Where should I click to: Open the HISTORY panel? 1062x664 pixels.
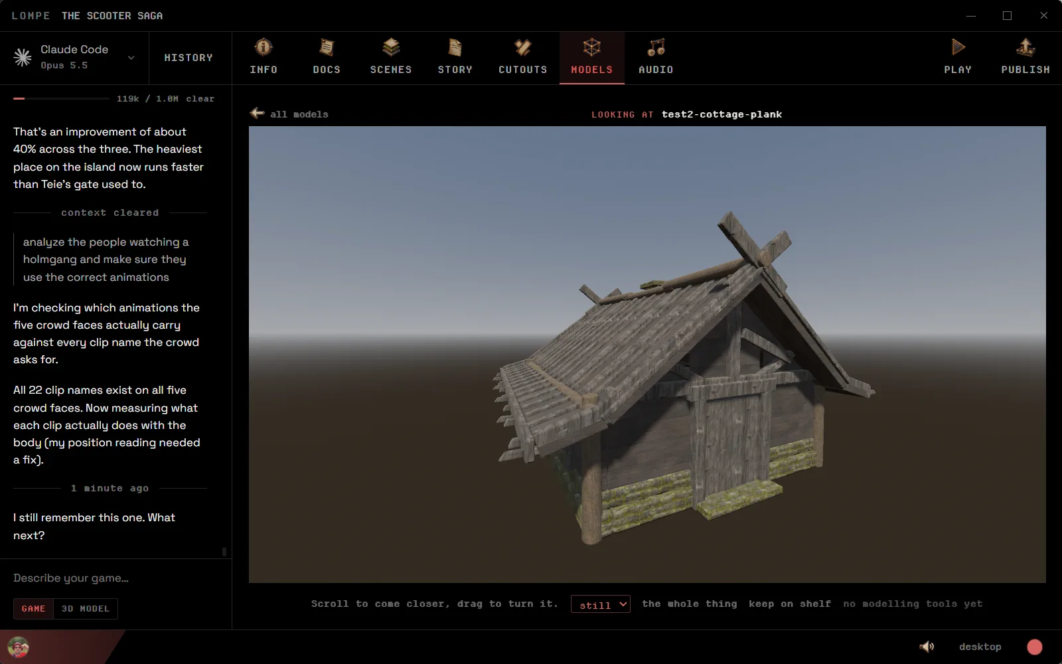189,58
